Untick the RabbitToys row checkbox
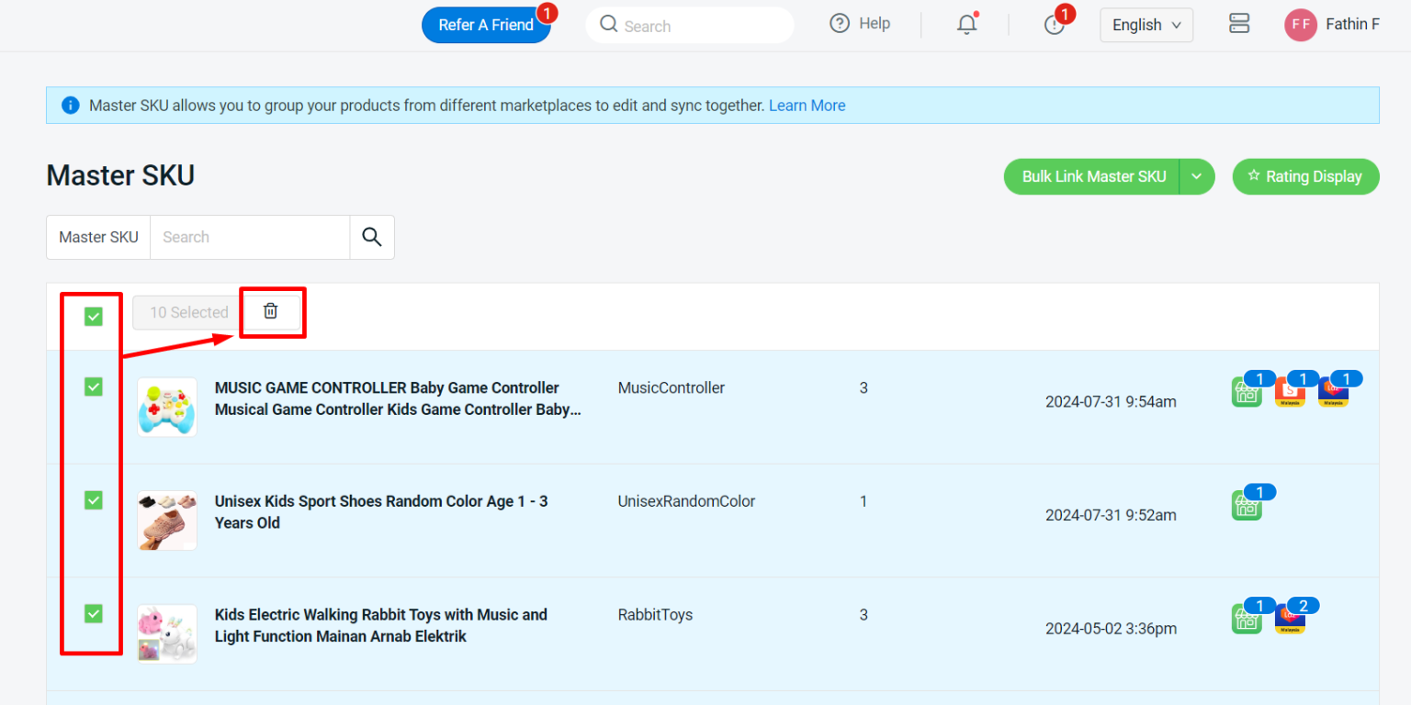 [x=92, y=613]
